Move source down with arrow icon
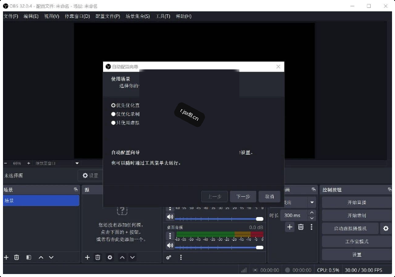This screenshot has width=395, height=277. coord(132,257)
